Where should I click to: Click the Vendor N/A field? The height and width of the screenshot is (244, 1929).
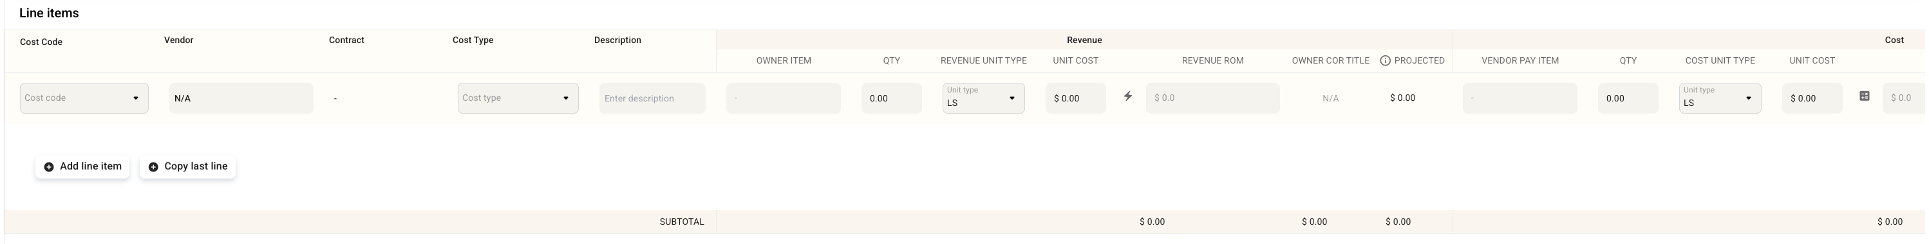(x=241, y=98)
